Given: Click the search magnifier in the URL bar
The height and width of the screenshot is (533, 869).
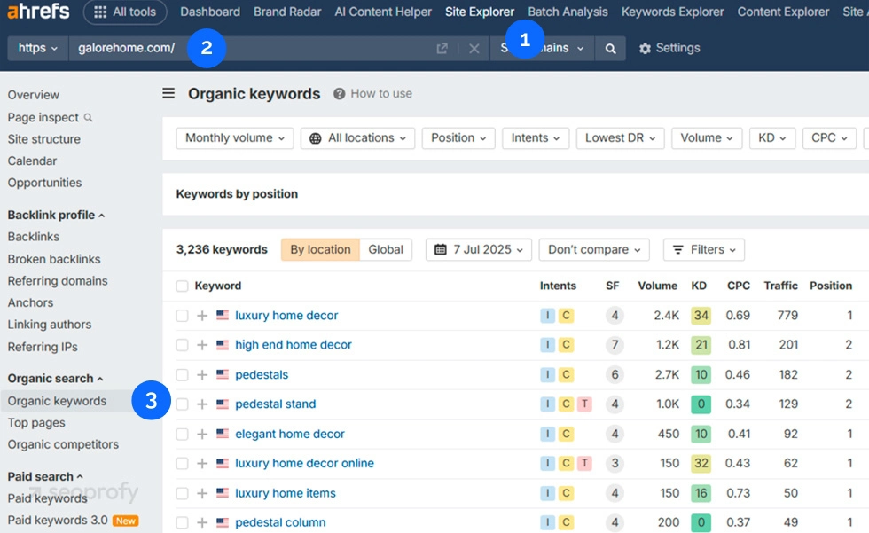Looking at the screenshot, I should (608, 48).
